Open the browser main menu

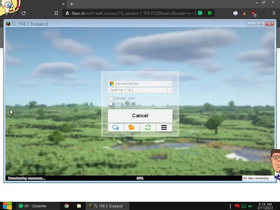coord(274,13)
